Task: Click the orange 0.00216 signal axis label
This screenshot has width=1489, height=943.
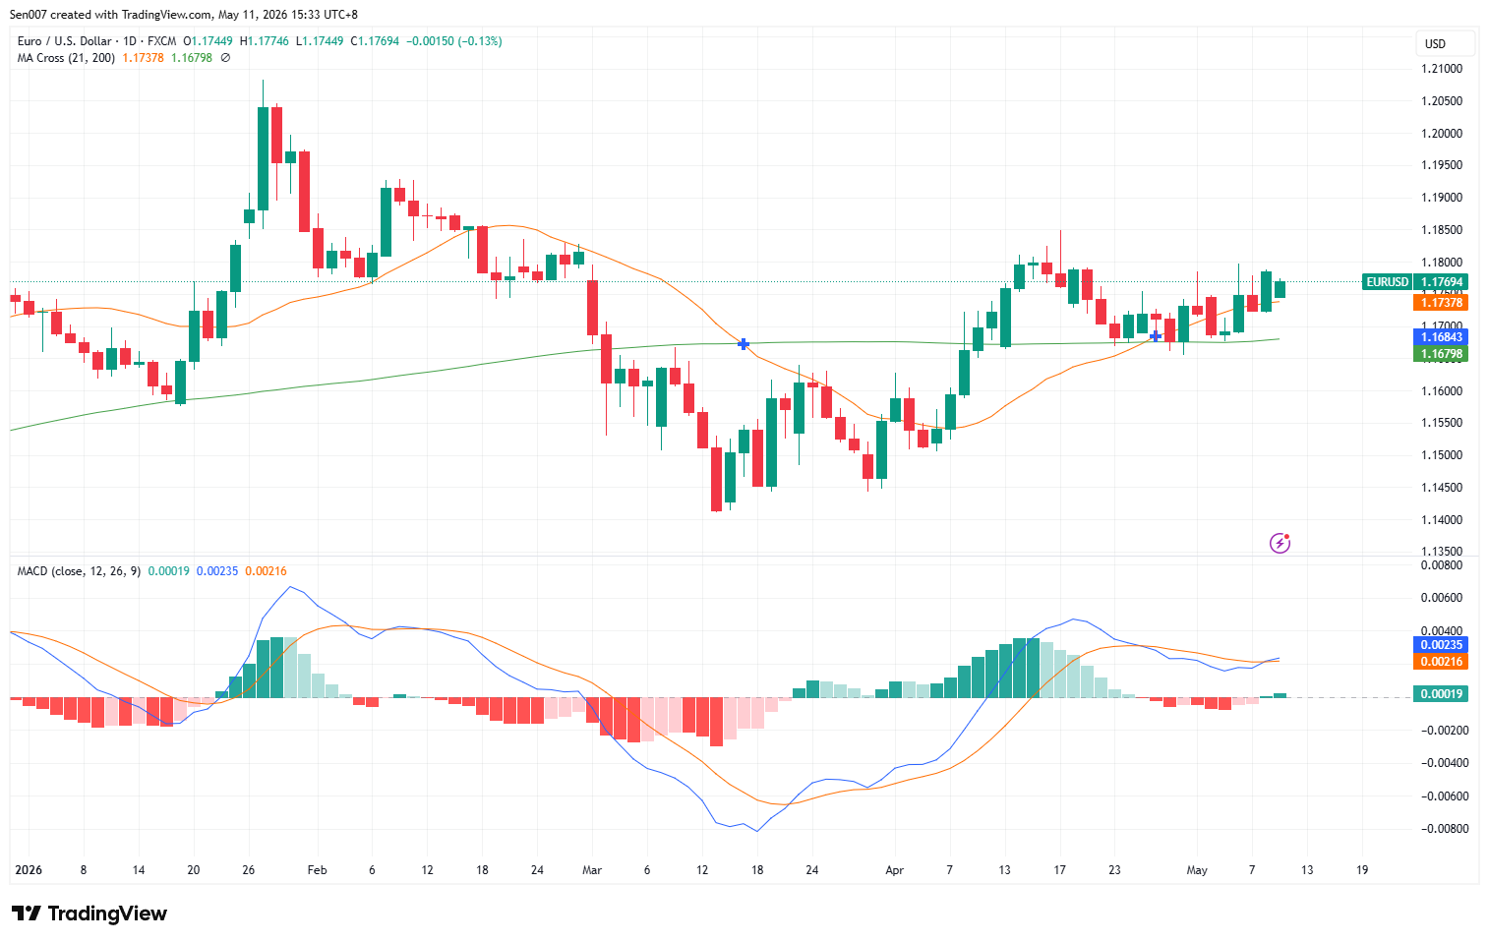Action: tap(1441, 662)
